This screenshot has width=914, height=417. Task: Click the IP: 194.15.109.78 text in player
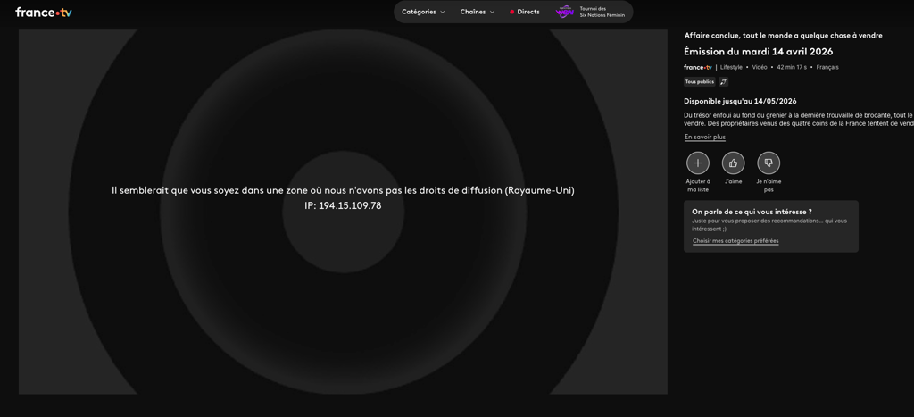[x=343, y=206]
